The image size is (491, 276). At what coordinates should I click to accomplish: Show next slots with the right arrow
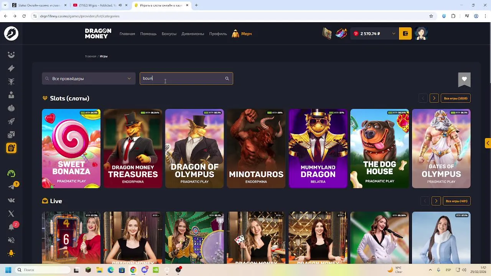(434, 99)
